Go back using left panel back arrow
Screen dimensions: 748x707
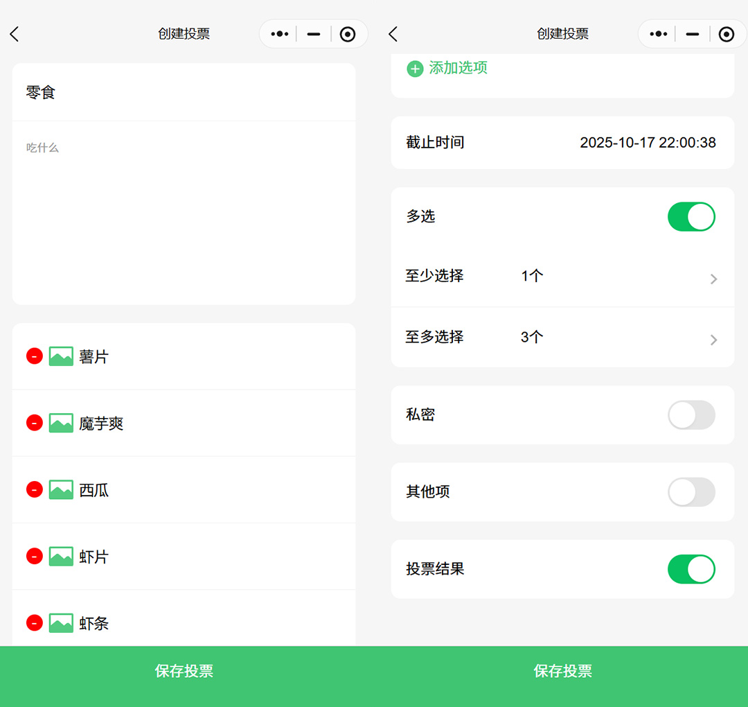(x=15, y=34)
